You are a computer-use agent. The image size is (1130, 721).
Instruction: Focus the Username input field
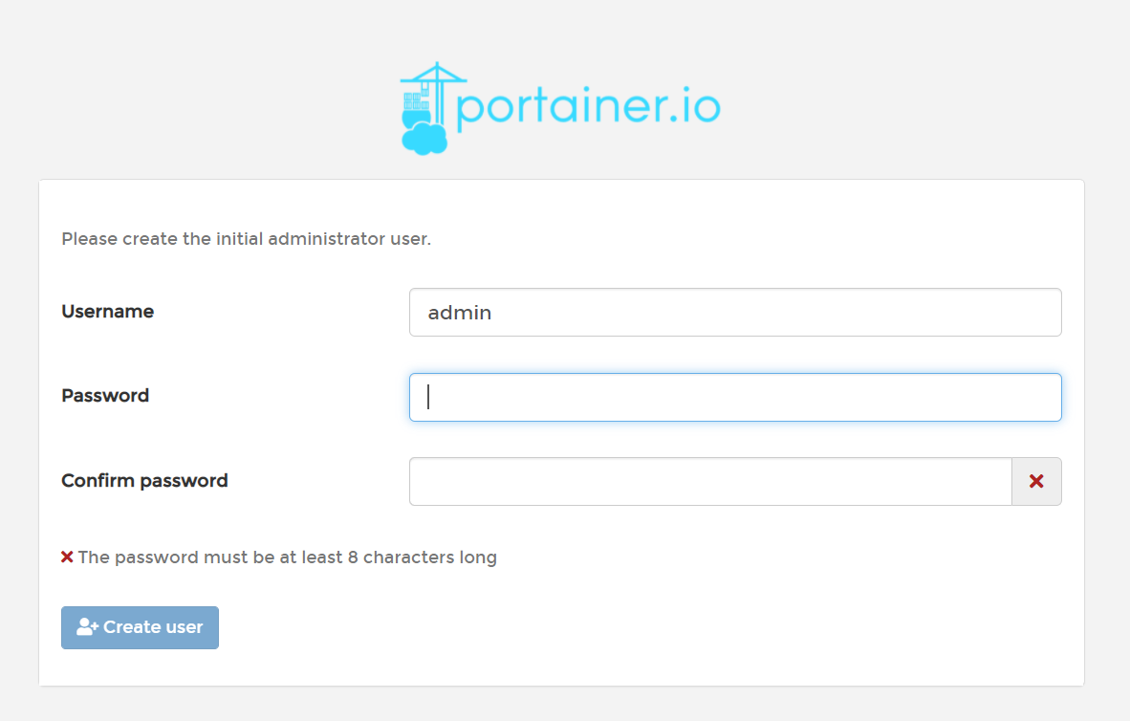point(735,312)
